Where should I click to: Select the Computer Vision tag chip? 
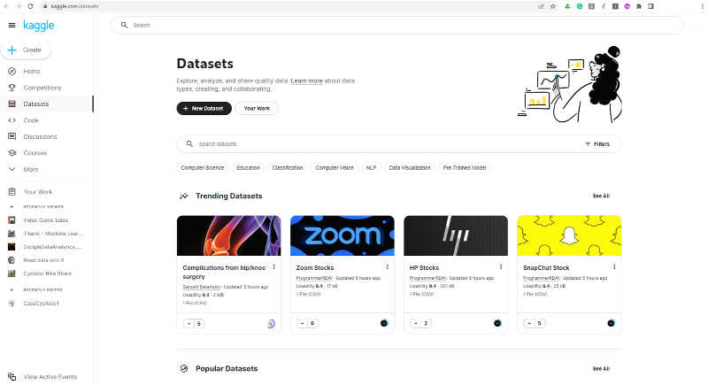(335, 168)
